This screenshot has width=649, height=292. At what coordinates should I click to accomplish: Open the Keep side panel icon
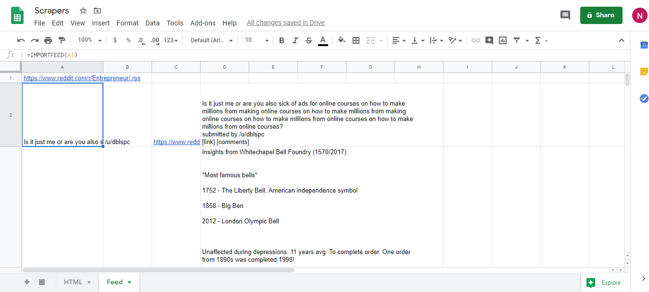point(644,72)
